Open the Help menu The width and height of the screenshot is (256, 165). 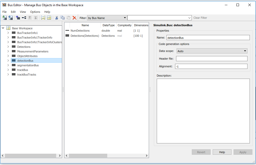[47, 12]
